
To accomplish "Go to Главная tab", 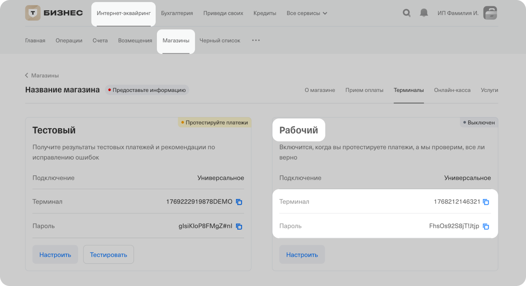I will coord(35,40).
